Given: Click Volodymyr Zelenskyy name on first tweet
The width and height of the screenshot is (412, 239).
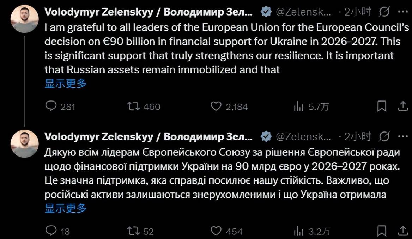Looking at the screenshot, I should click(x=148, y=12).
